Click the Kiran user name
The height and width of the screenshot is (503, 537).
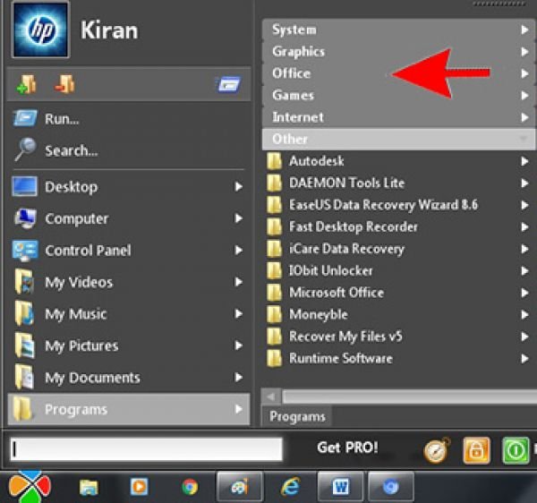coord(109,30)
